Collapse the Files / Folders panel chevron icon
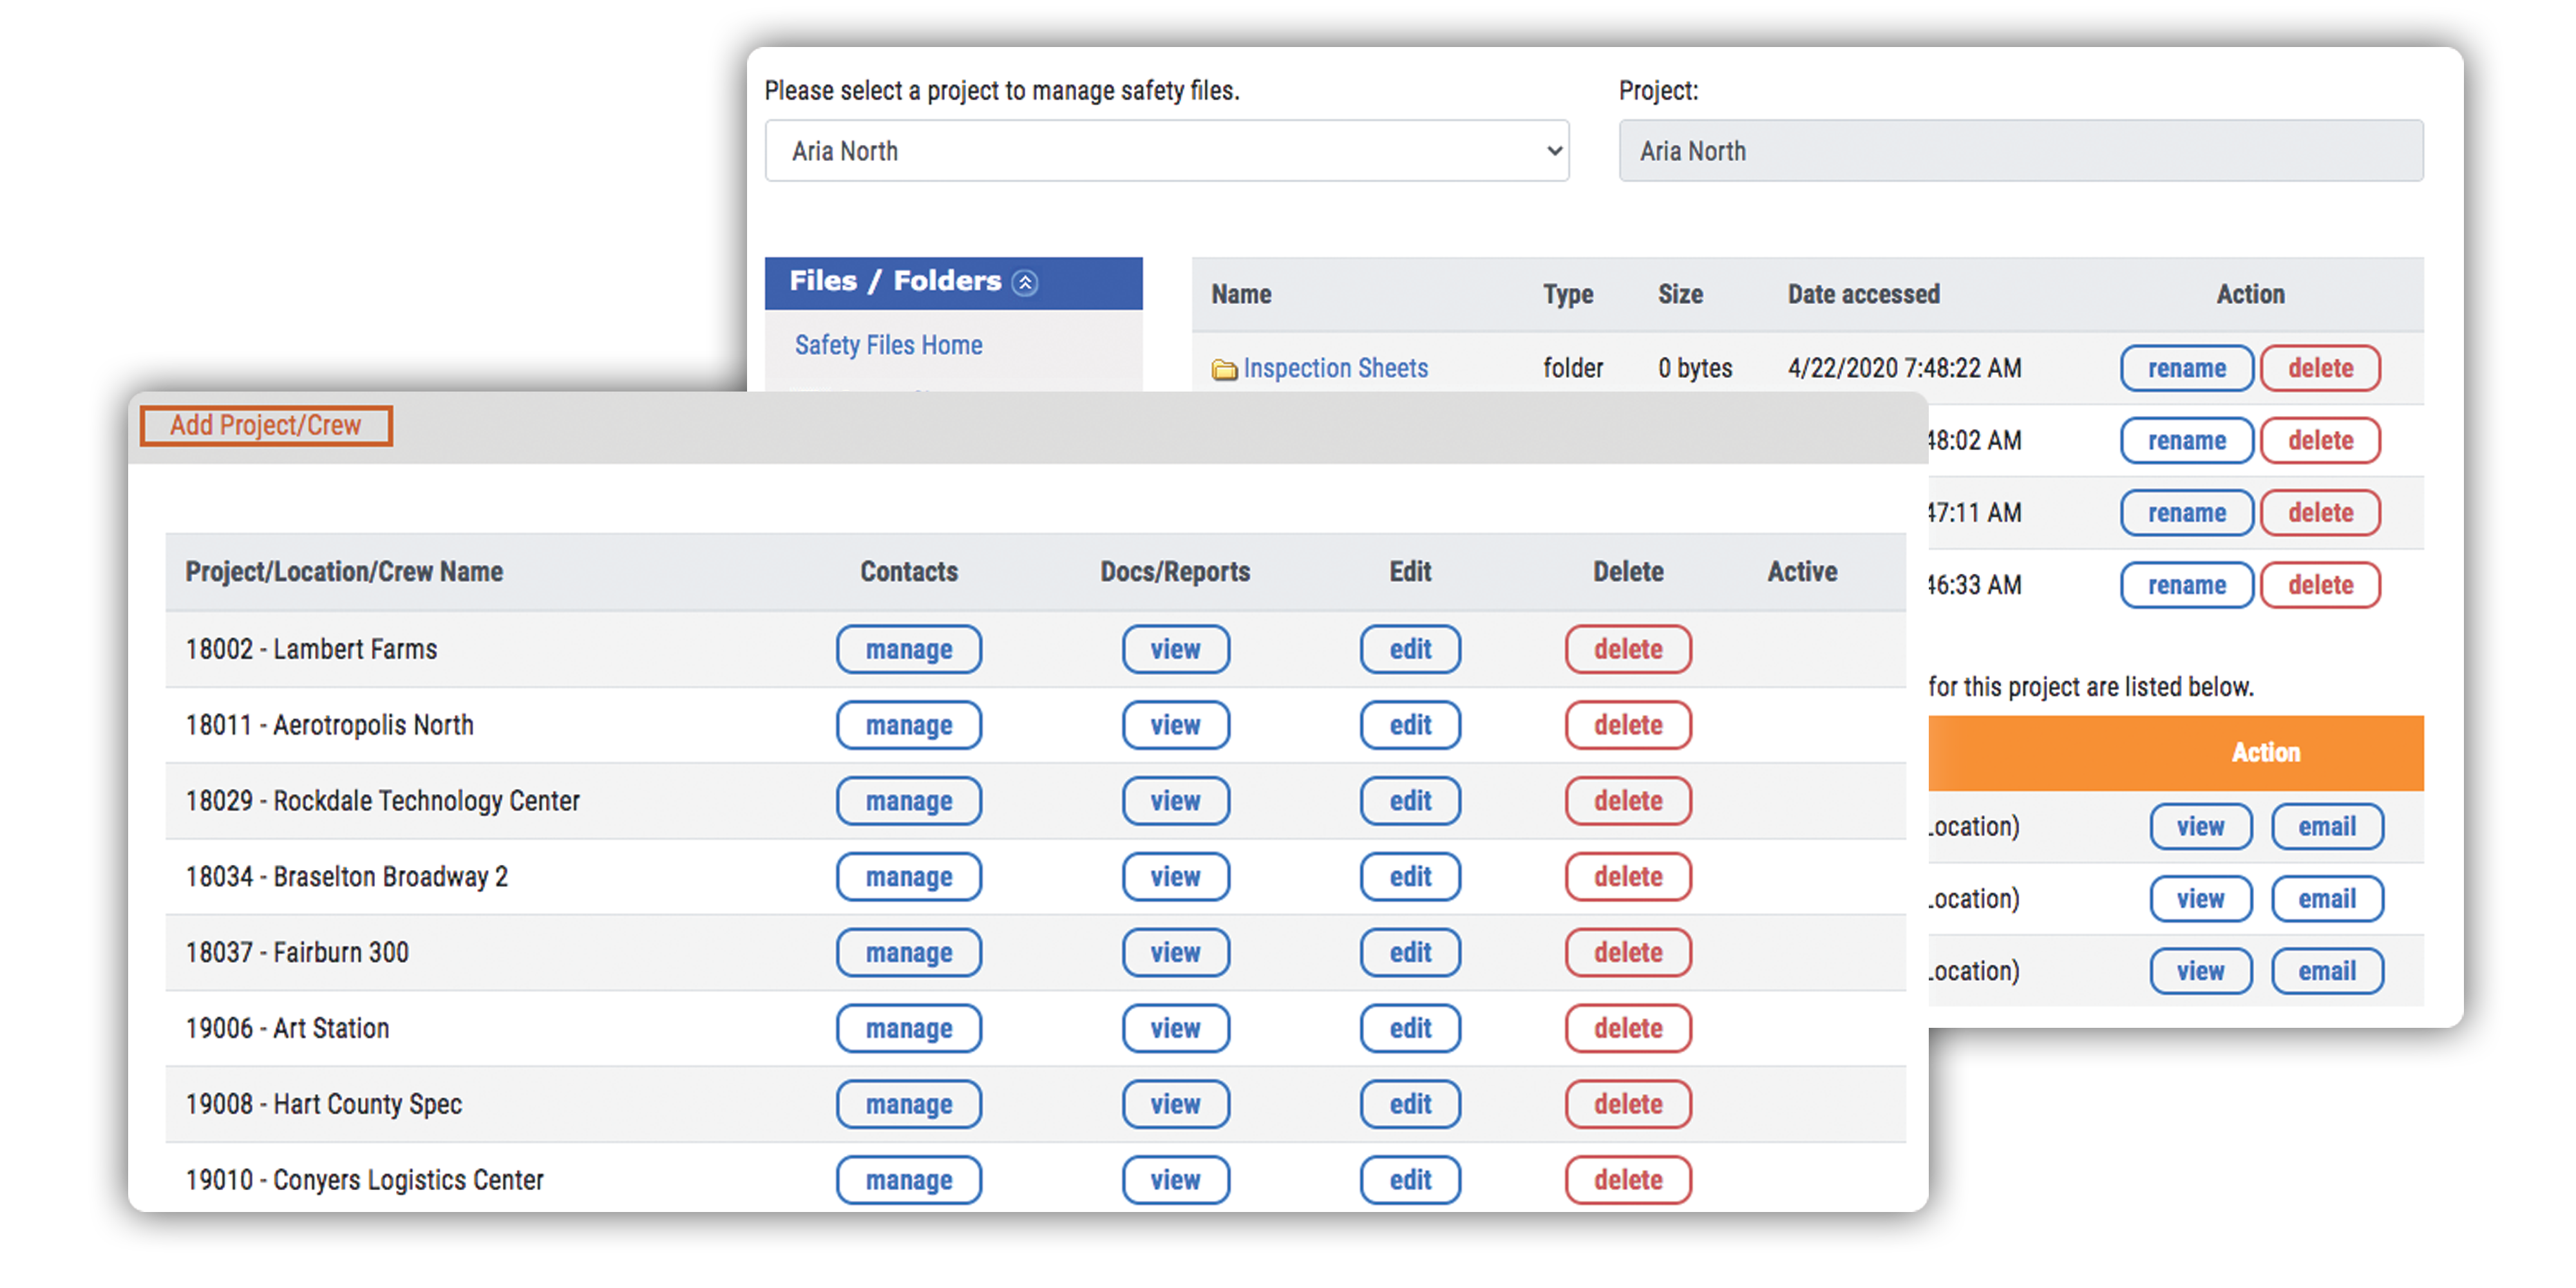 coord(1025,283)
